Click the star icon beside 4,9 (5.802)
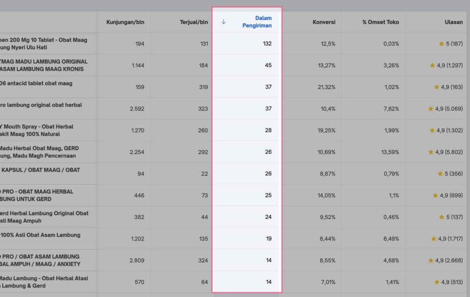The height and width of the screenshot is (297, 470). [431, 152]
